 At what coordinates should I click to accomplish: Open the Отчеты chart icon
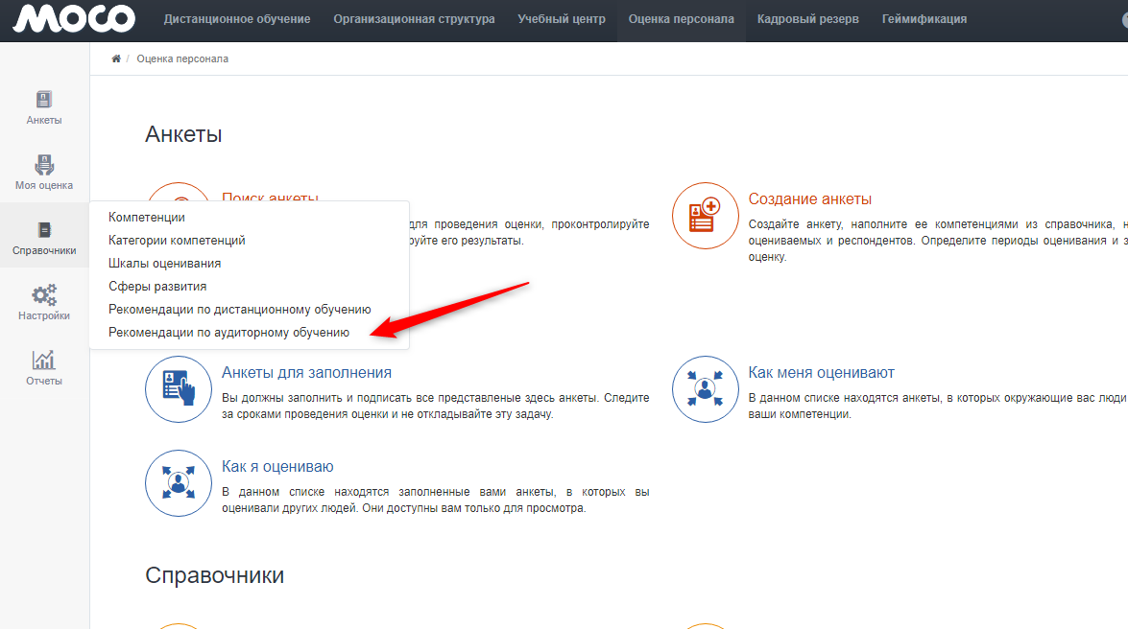[x=44, y=361]
